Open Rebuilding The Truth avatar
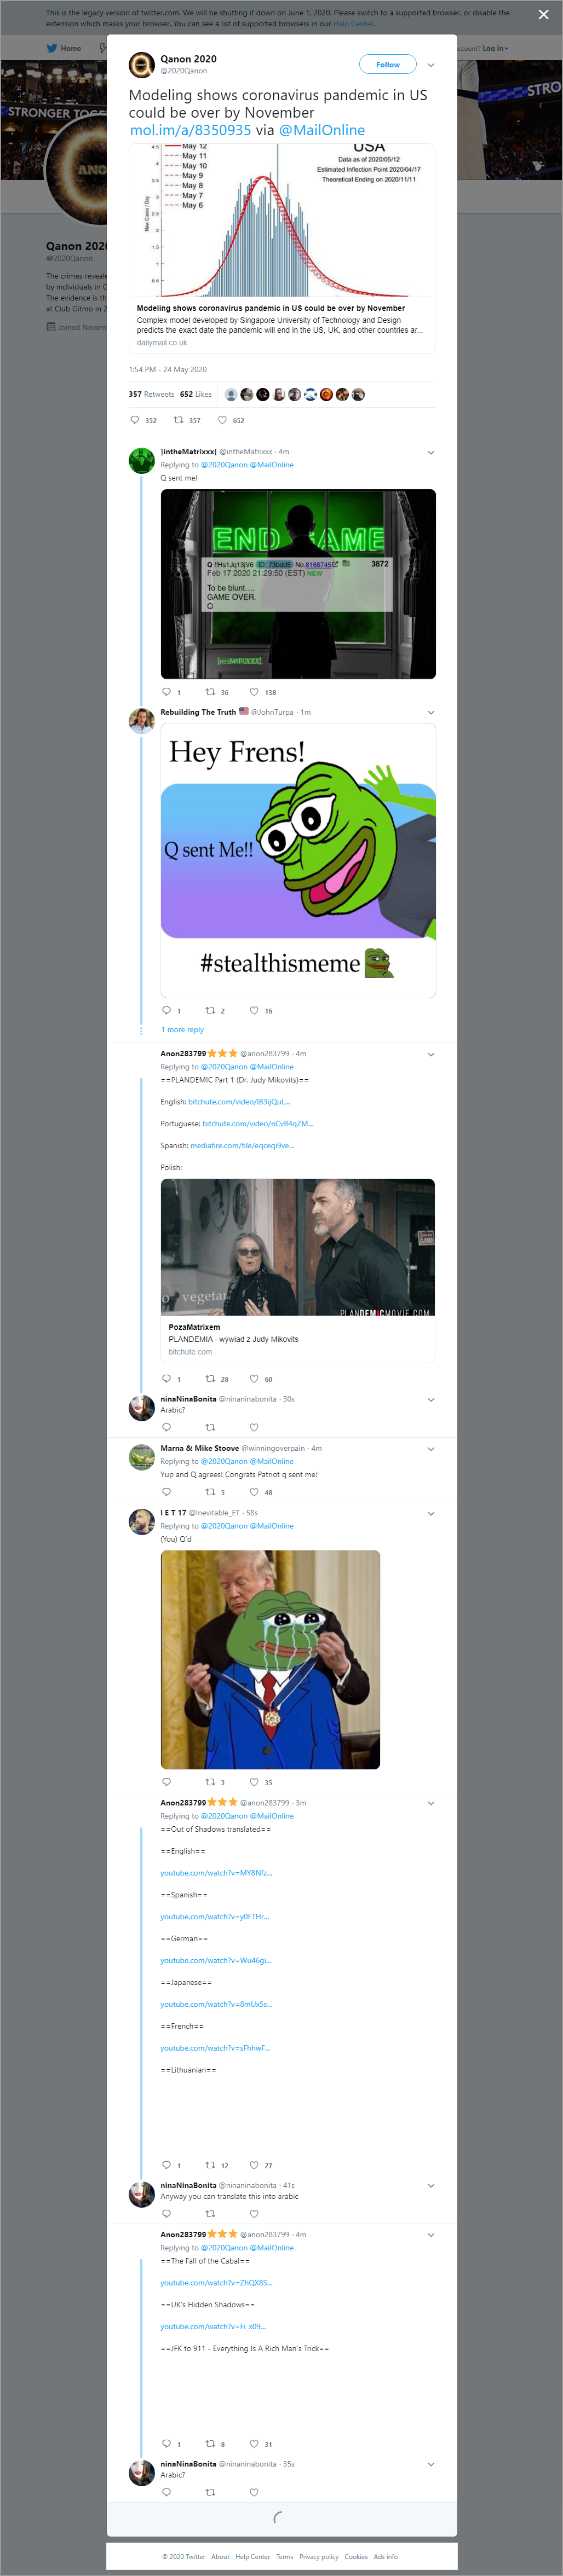Viewport: 563px width, 2576px height. (142, 720)
